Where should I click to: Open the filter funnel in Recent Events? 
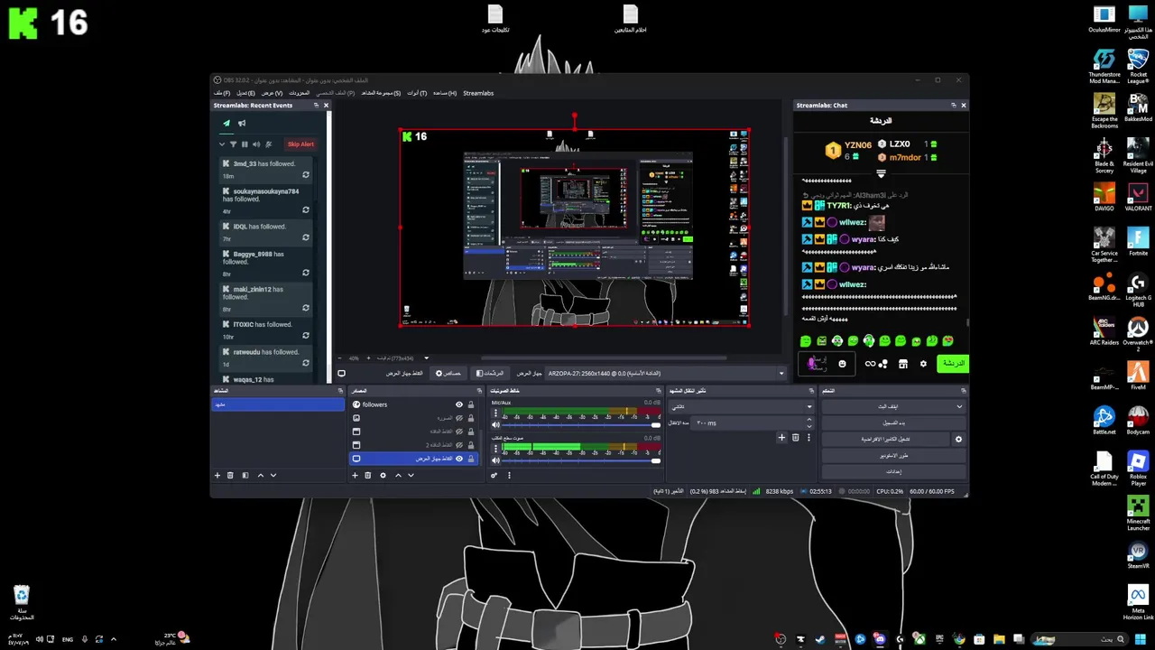point(234,144)
